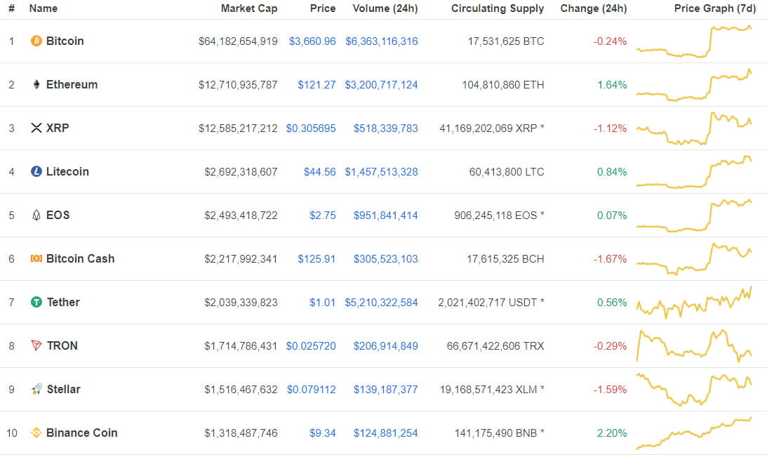The height and width of the screenshot is (455, 767).
Task: Open EOS 7-day price graph
Action: [694, 216]
